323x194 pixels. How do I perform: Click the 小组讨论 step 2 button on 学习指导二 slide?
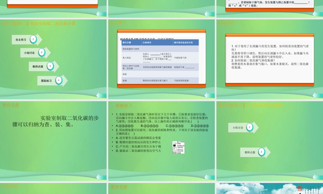(x=36, y=53)
